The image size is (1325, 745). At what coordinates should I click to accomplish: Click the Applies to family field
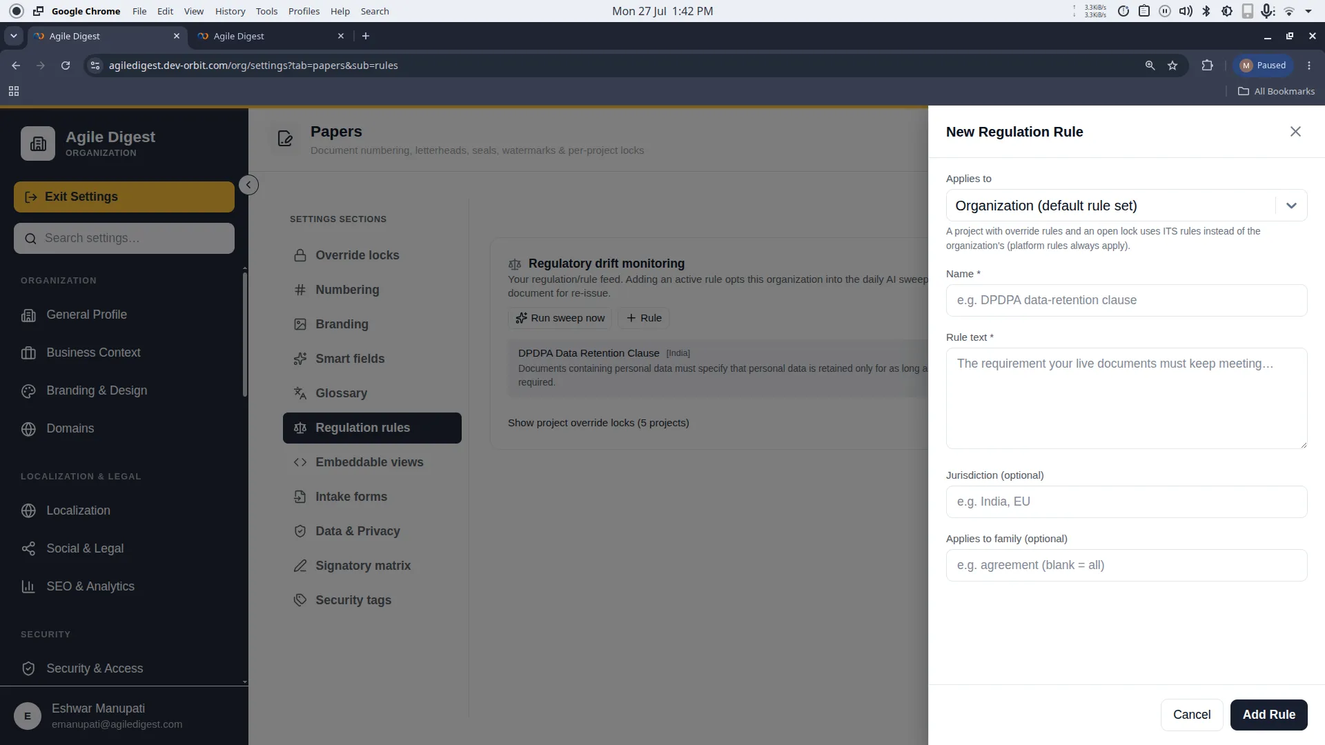[1126, 565]
